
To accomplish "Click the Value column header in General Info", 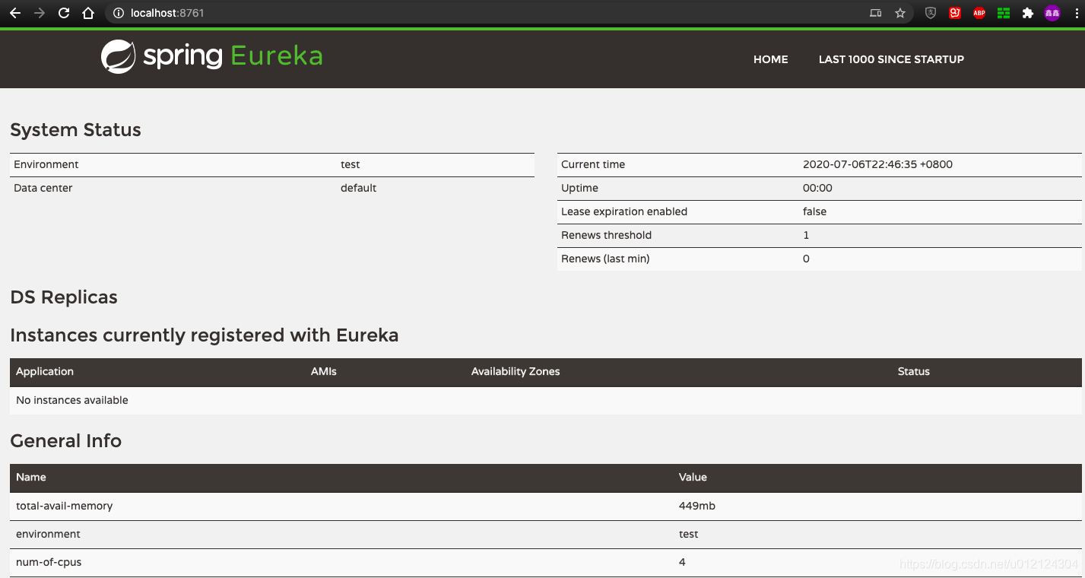I will (693, 477).
